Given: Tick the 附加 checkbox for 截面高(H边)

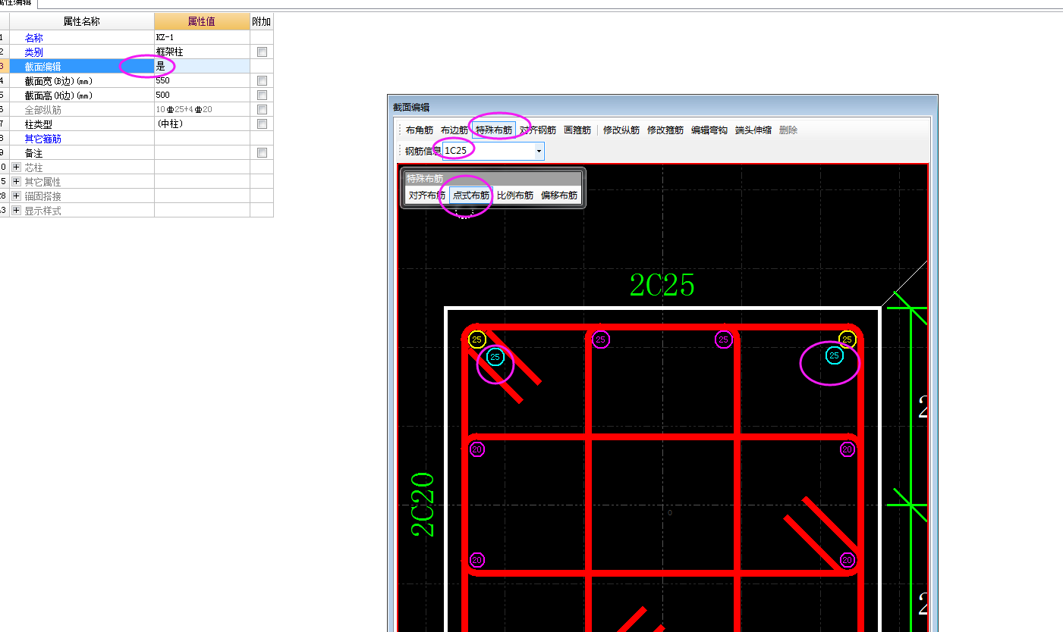Looking at the screenshot, I should pyautogui.click(x=262, y=95).
